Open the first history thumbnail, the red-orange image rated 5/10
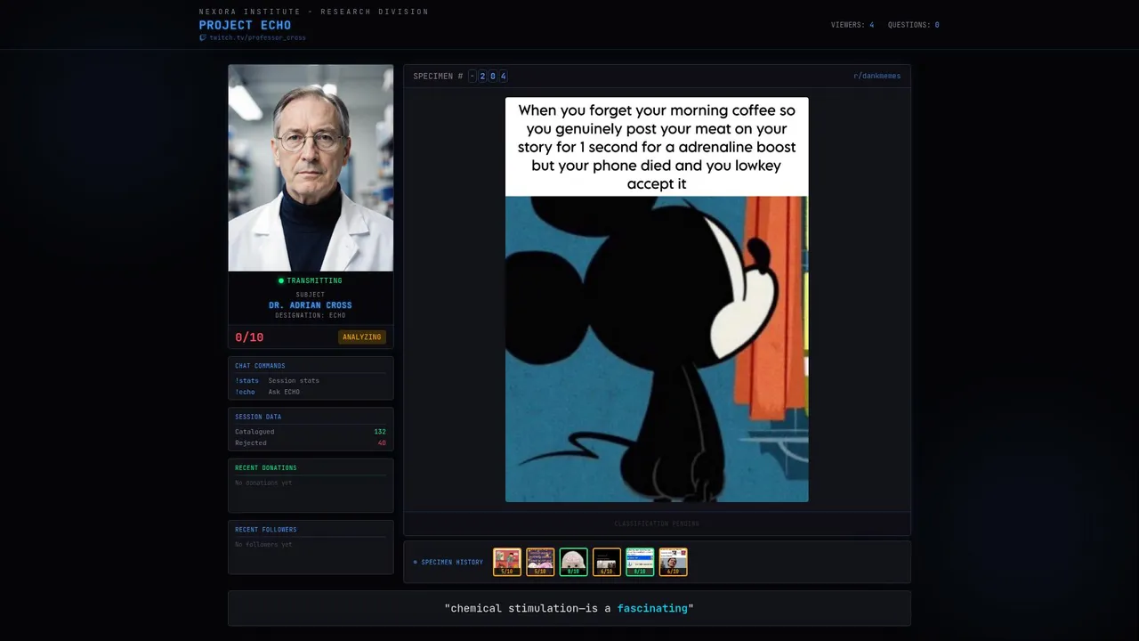 [507, 562]
